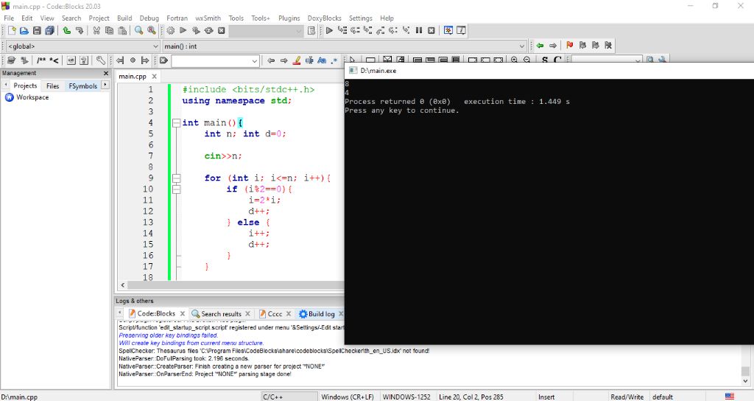Click the Replace icon next to Find
This screenshot has height=401, width=754.
click(x=152, y=30)
